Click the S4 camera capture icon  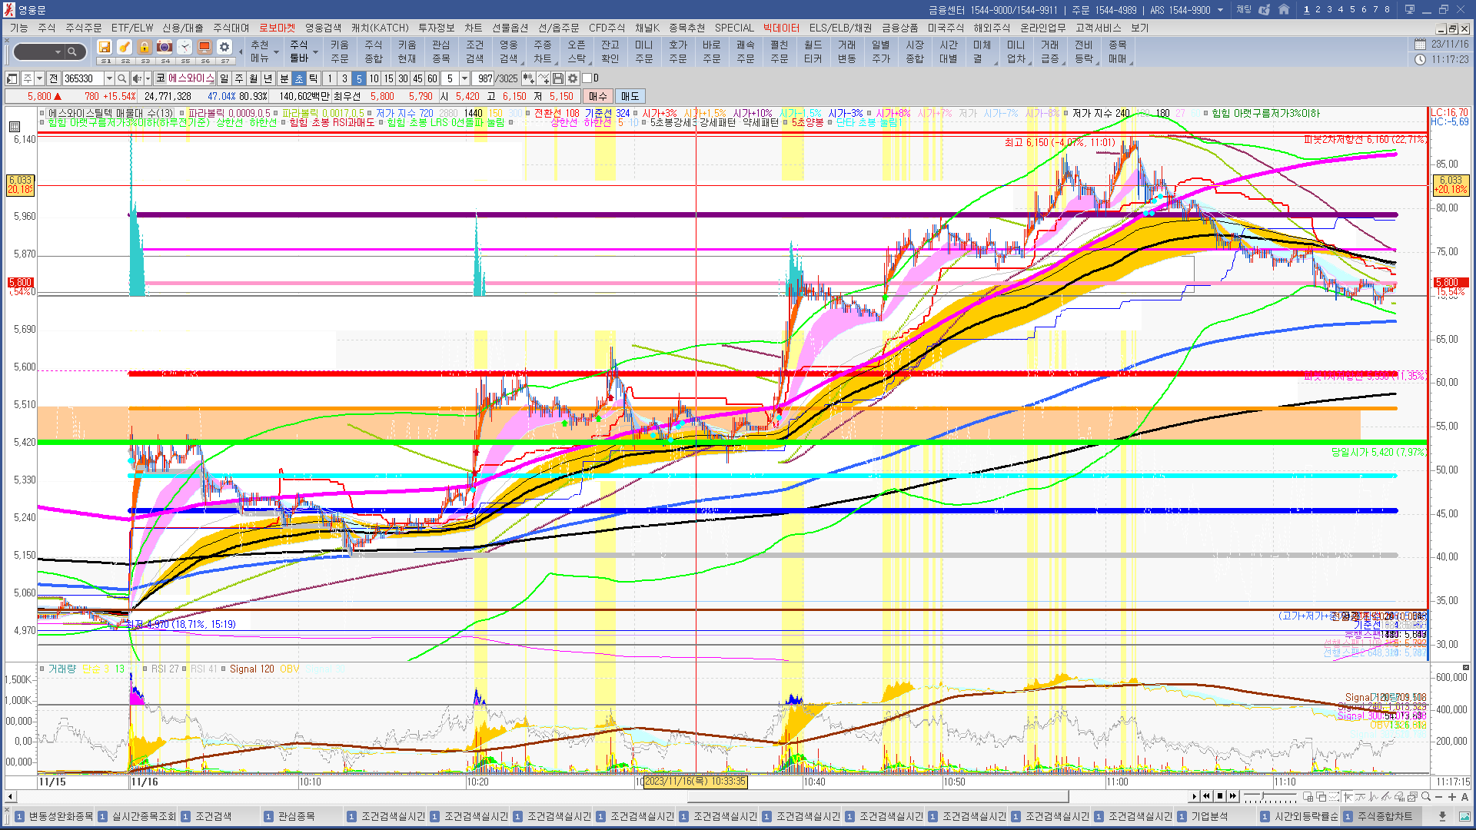click(x=165, y=48)
